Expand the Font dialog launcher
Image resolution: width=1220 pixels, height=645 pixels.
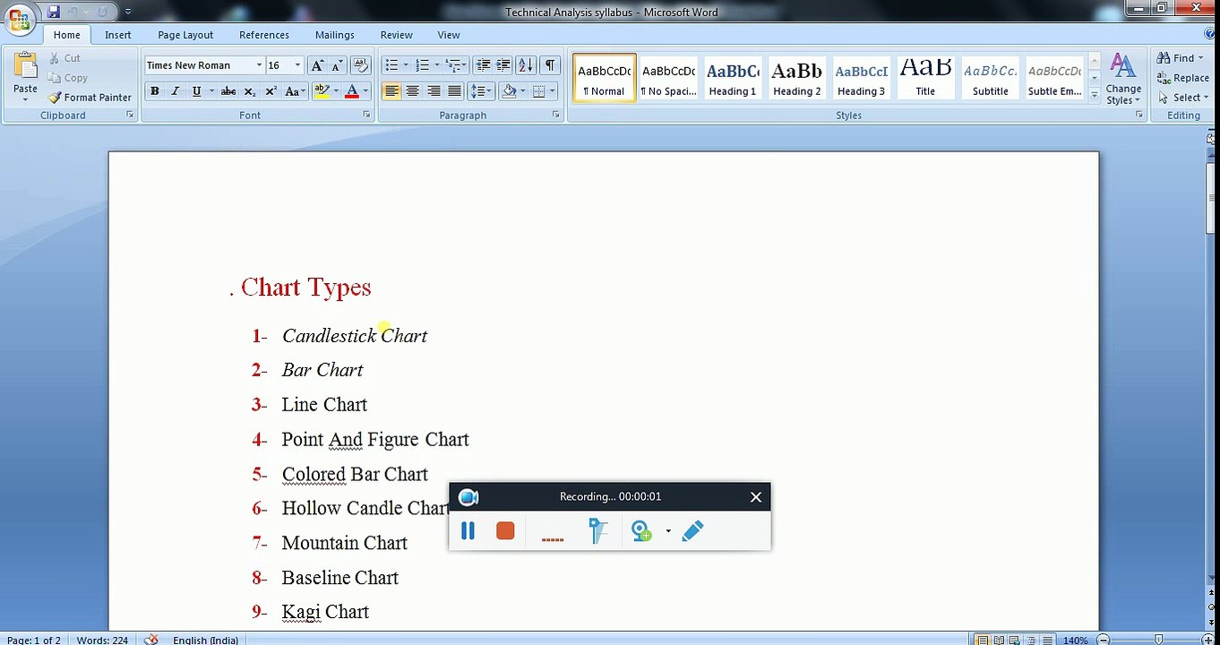[366, 116]
